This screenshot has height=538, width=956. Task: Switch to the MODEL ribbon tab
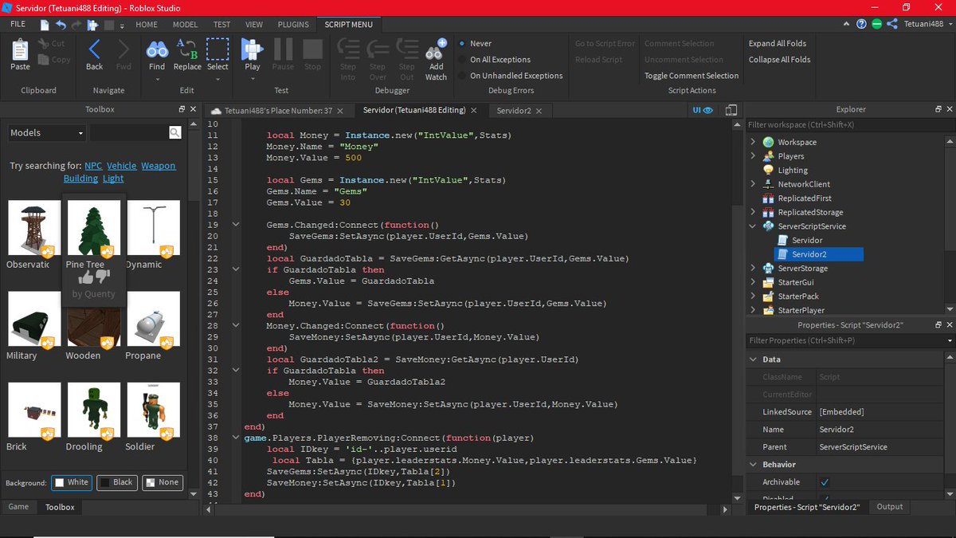186,25
